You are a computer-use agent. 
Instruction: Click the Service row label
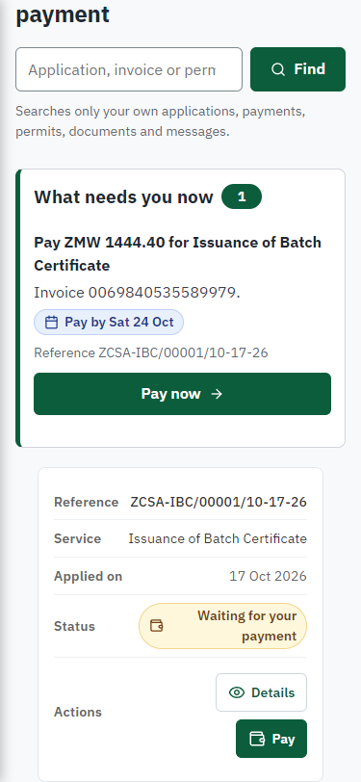pyautogui.click(x=77, y=538)
